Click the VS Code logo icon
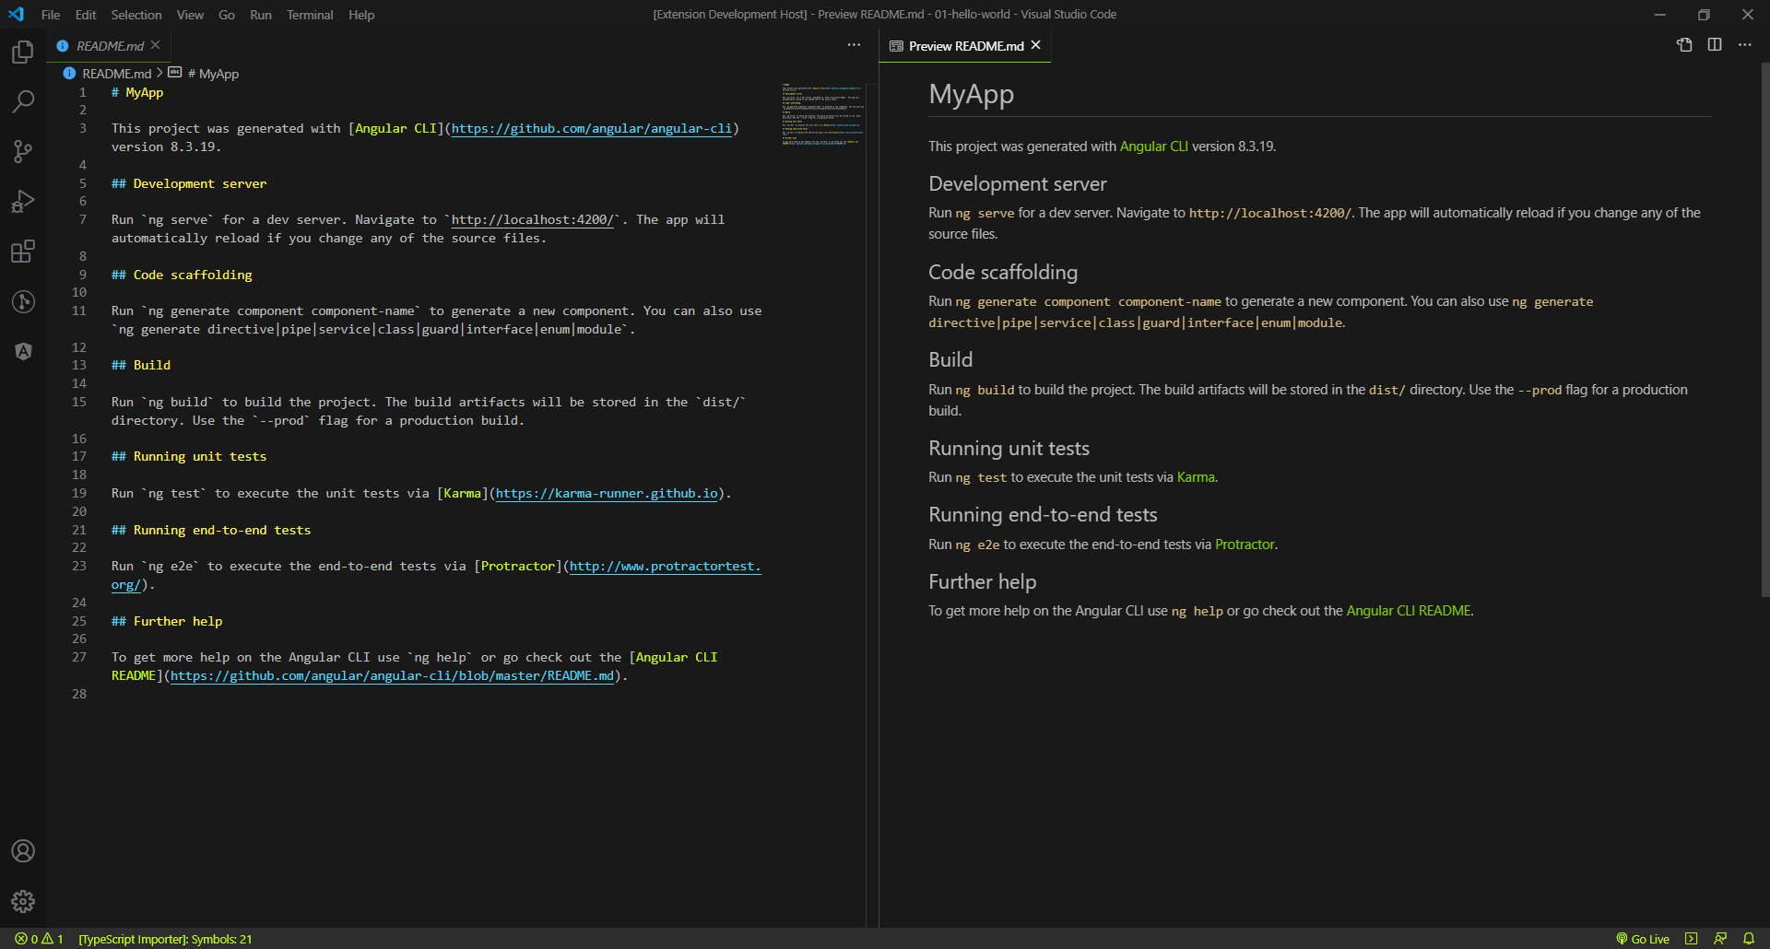This screenshot has height=949, width=1770. pyautogui.click(x=16, y=14)
